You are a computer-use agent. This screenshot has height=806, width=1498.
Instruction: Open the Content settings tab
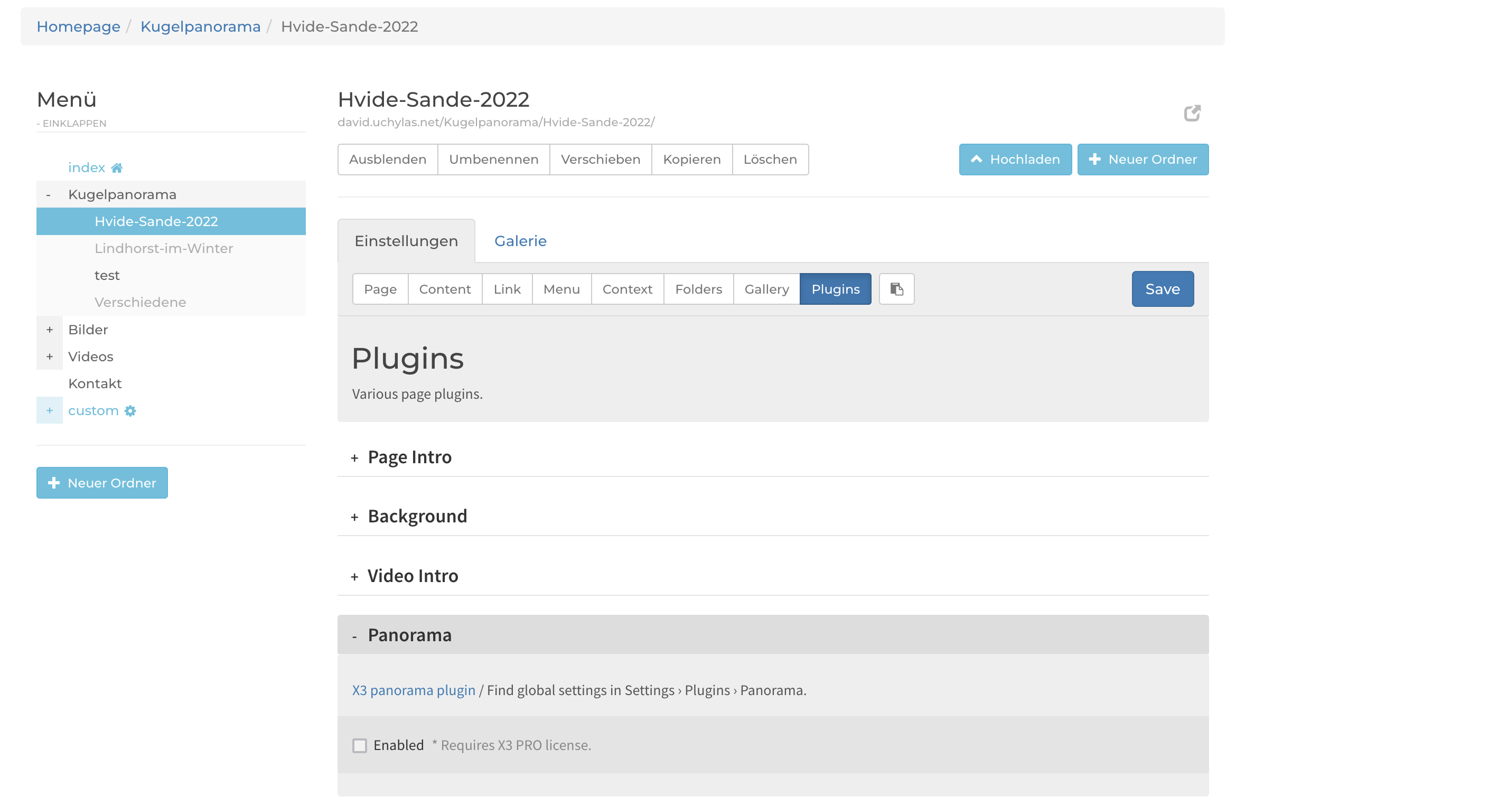pos(445,289)
